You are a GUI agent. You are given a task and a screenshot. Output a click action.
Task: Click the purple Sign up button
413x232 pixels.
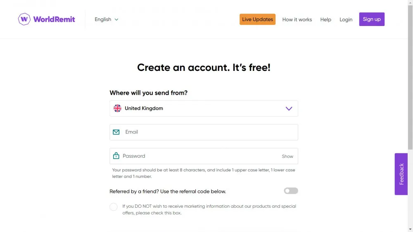[372, 19]
